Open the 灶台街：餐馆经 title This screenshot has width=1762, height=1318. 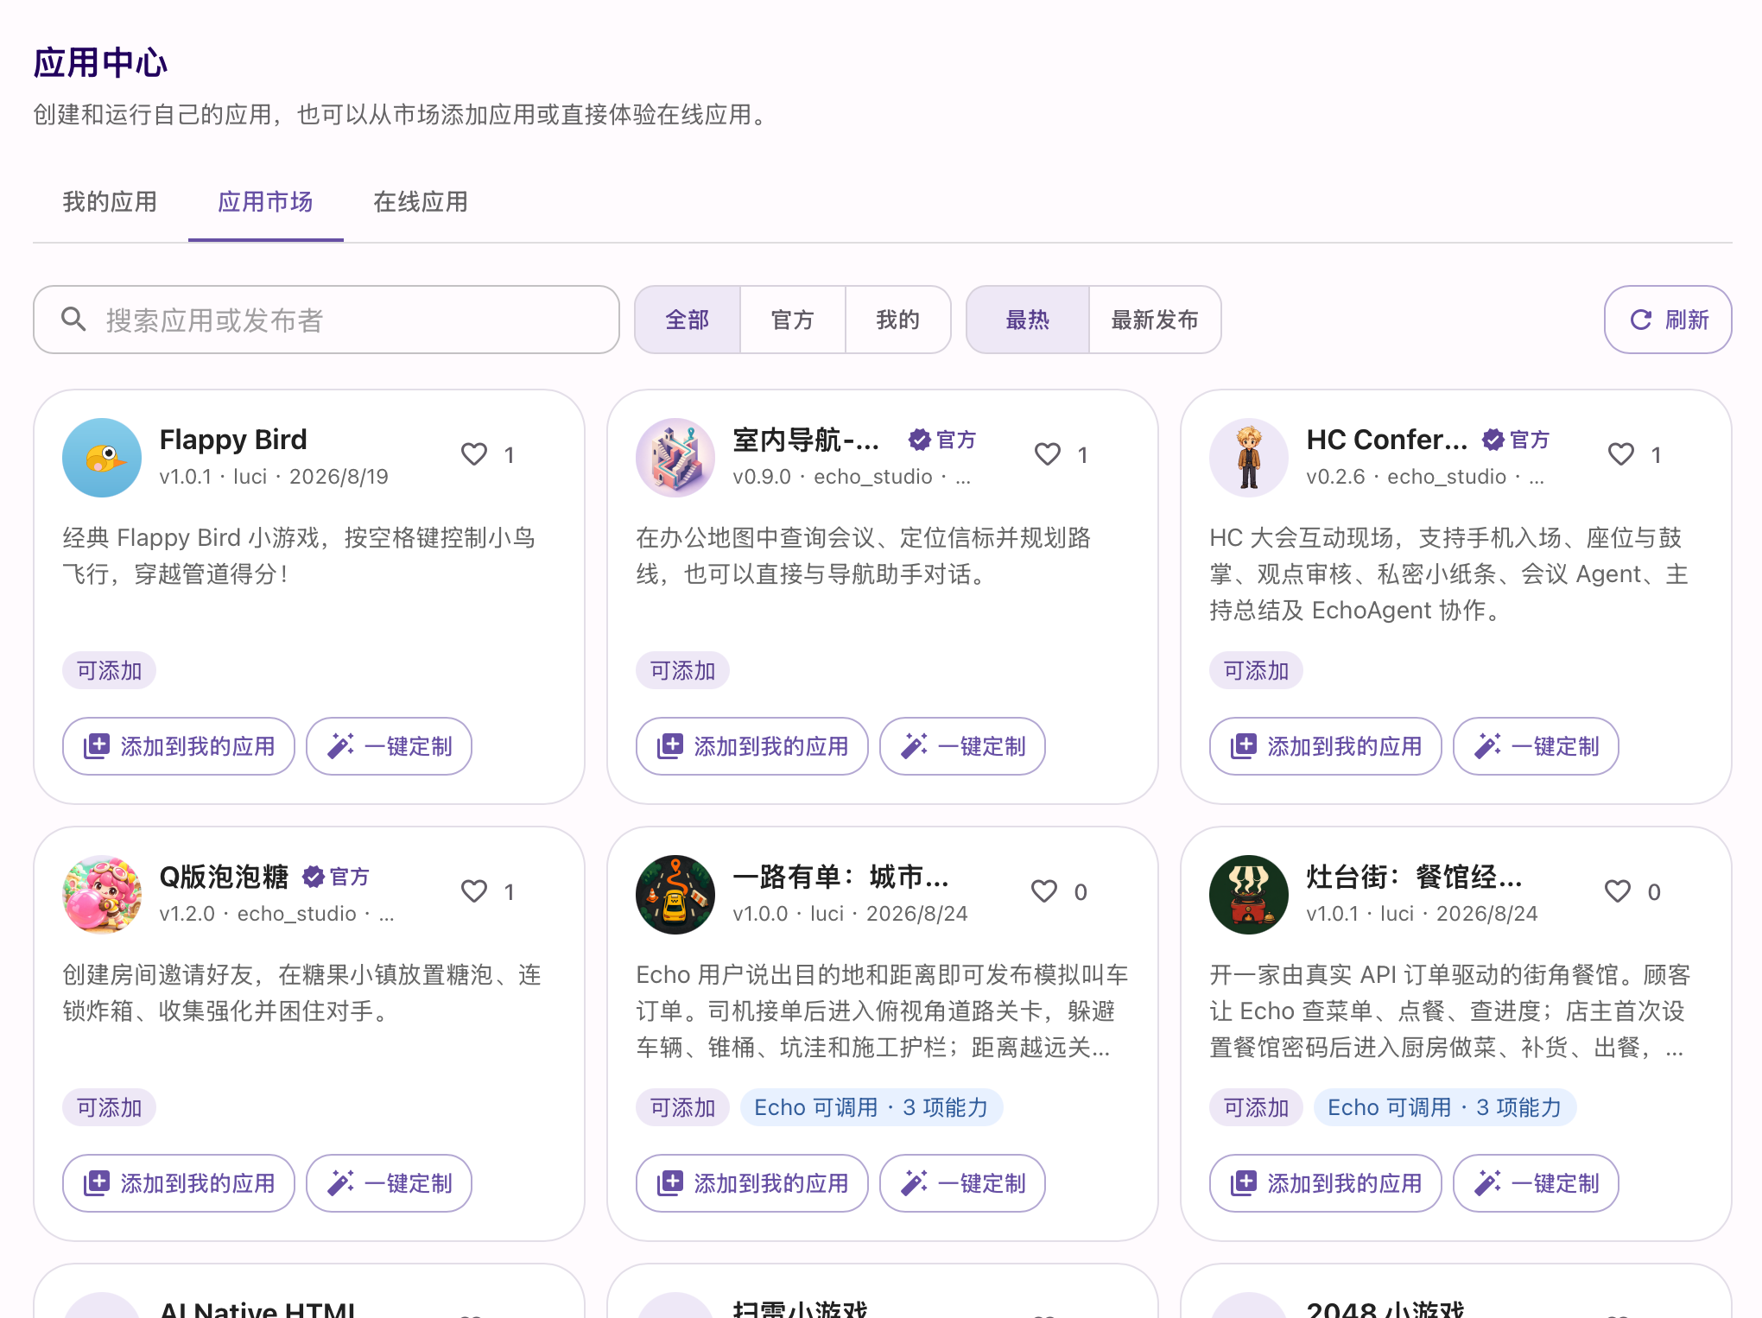1415,877
